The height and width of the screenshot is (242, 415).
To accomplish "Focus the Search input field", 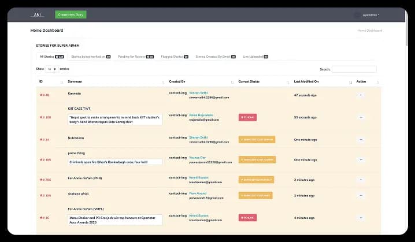I will [x=354, y=69].
